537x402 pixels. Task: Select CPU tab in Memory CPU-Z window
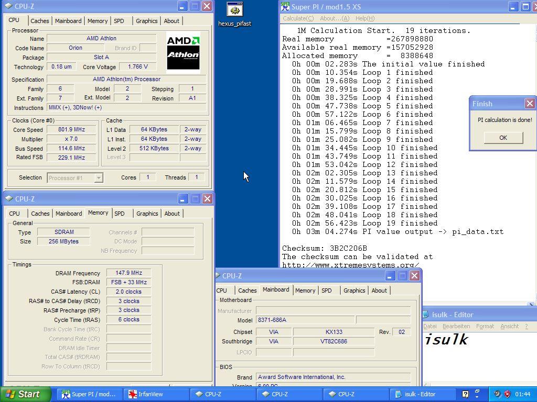14,214
